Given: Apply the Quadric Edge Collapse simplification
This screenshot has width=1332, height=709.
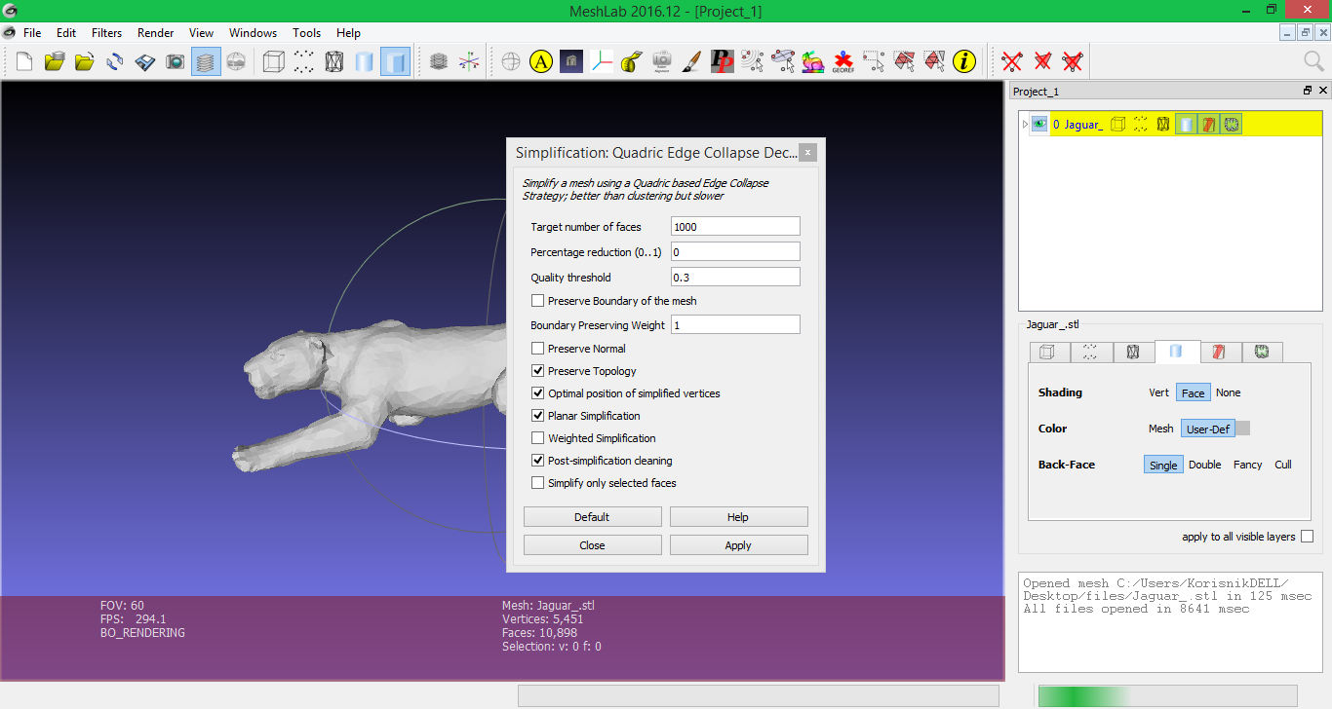Looking at the screenshot, I should coord(738,545).
